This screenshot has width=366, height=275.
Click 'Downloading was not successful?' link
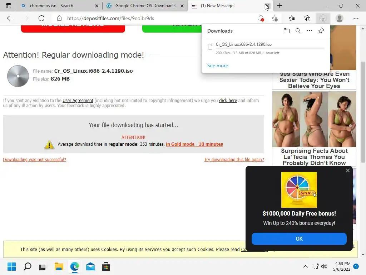(x=35, y=159)
